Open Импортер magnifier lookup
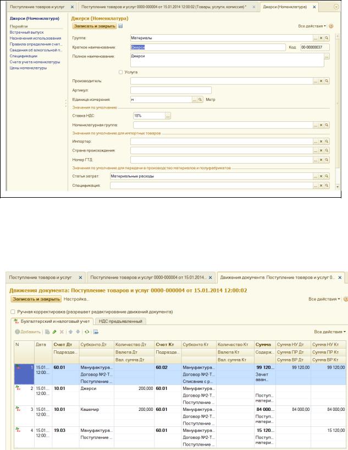This screenshot has width=348, height=450. point(327,142)
